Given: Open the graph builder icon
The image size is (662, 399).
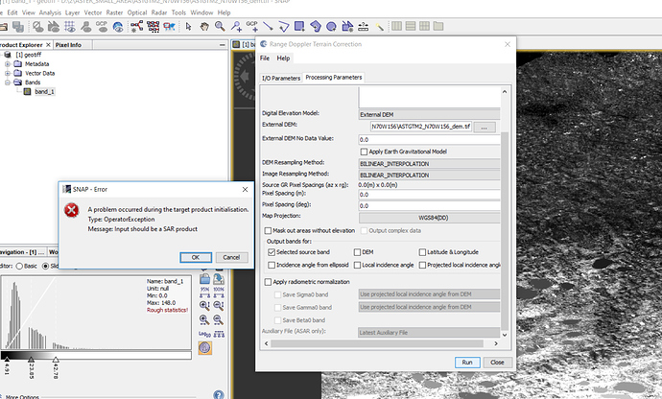Looking at the screenshot, I should coord(137,27).
